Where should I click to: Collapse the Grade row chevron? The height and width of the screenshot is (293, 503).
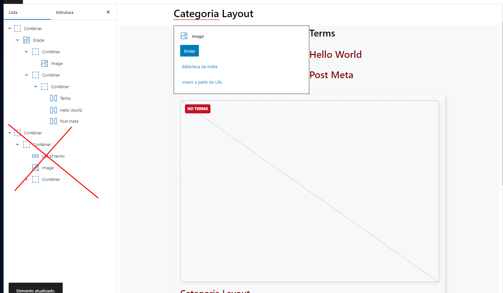click(17, 40)
